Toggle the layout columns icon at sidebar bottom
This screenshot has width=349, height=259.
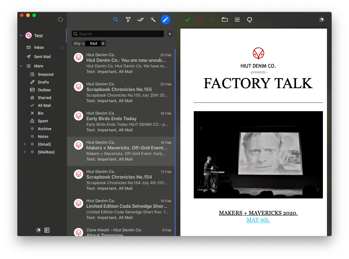[x=47, y=230]
